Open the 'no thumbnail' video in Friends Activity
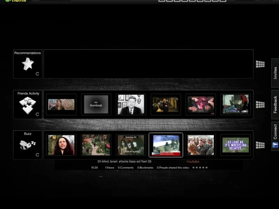279x209 pixels. coord(96,104)
